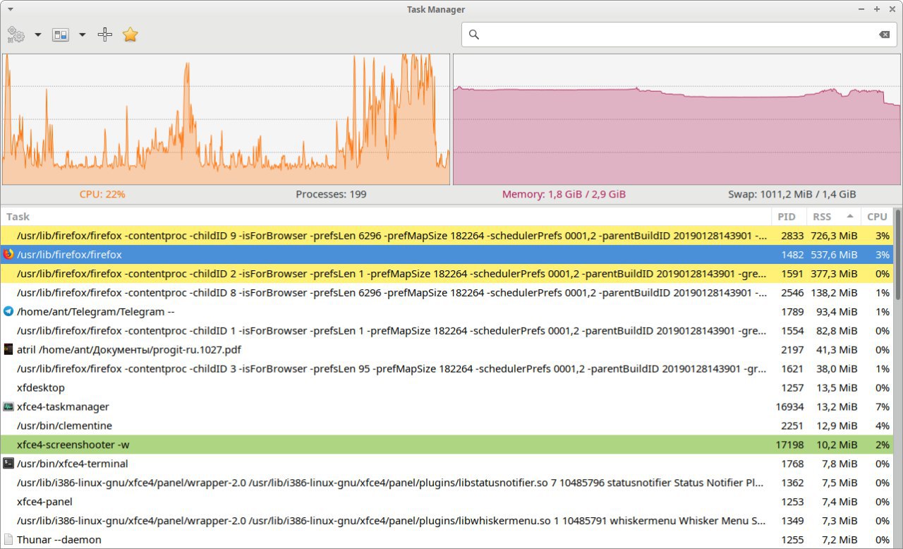
Task: Select the xfce4-terminal process row
Action: click(x=447, y=464)
